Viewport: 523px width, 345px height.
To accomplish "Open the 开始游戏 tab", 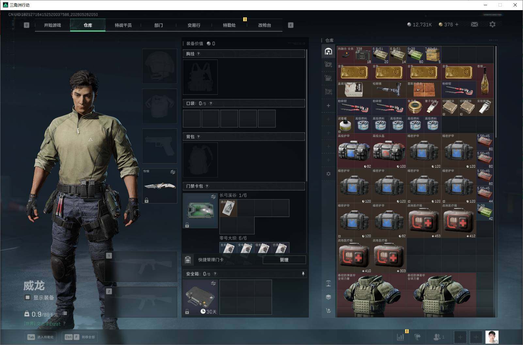I will [53, 25].
